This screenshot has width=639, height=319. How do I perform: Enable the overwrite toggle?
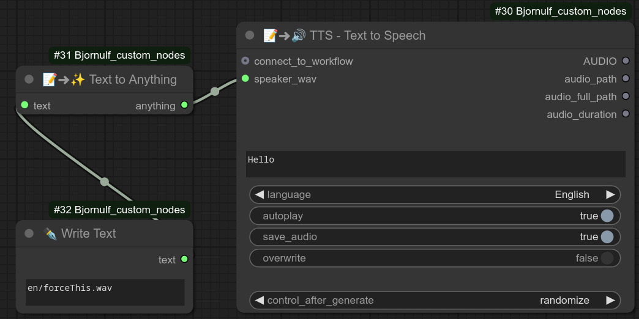pyautogui.click(x=607, y=258)
